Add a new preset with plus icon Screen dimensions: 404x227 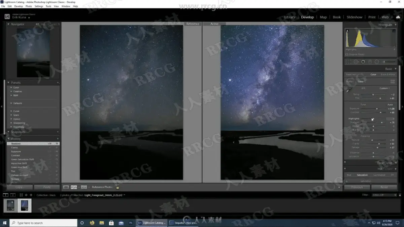point(58,82)
